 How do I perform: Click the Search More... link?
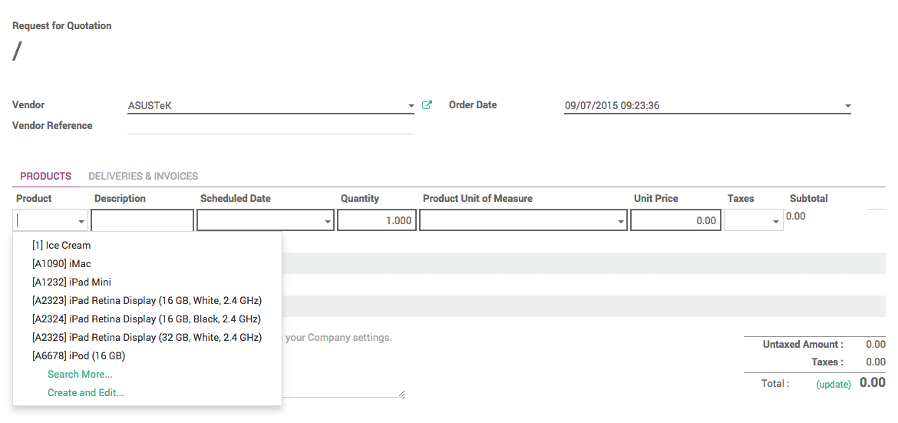coord(80,375)
